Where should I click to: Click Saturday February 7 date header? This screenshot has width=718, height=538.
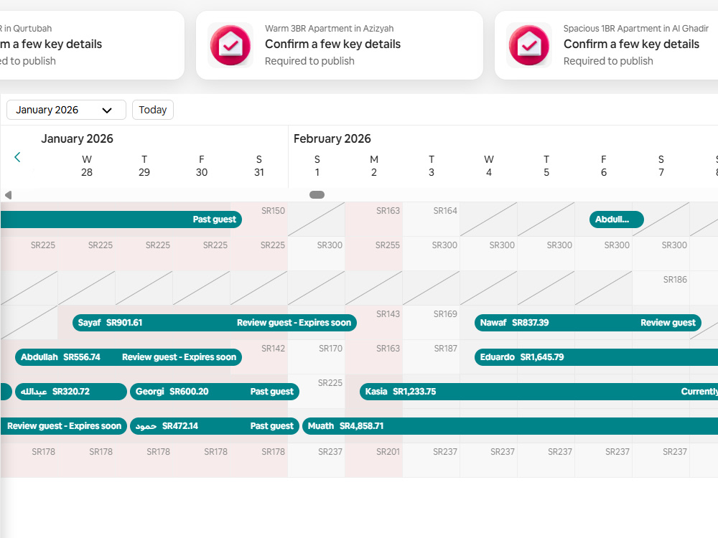661,166
